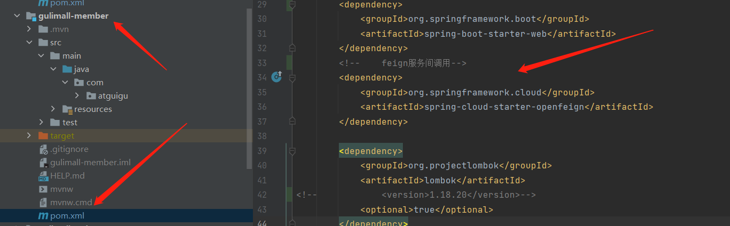Click the blue java source root icon
This screenshot has height=226, width=730.
pyautogui.click(x=67, y=69)
